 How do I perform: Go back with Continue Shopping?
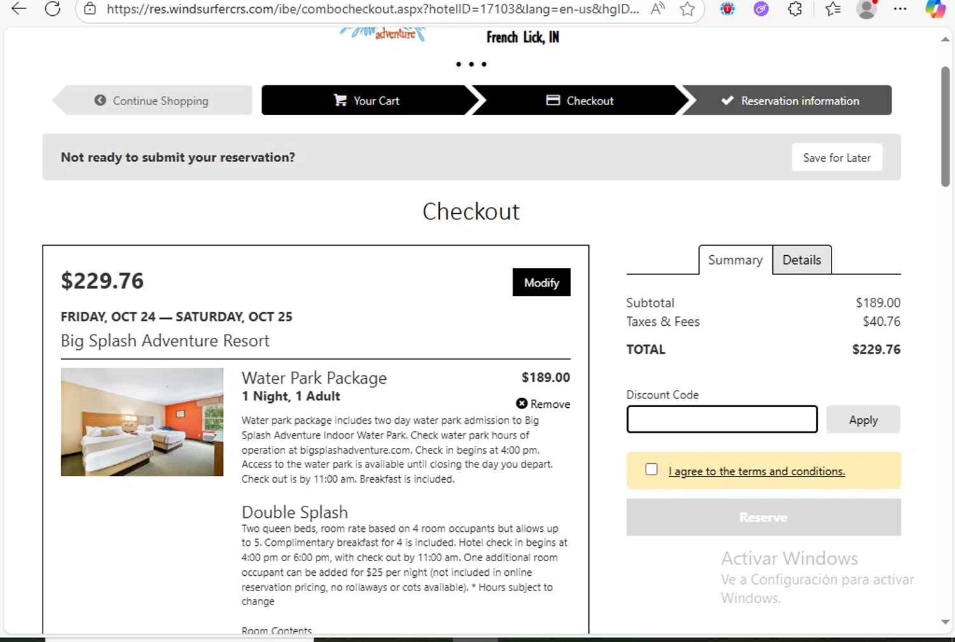tap(152, 101)
